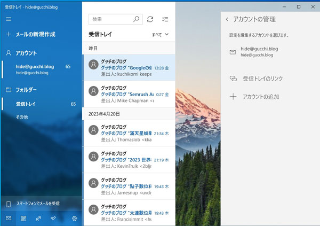Switch to Calendar view icon

coord(23,219)
